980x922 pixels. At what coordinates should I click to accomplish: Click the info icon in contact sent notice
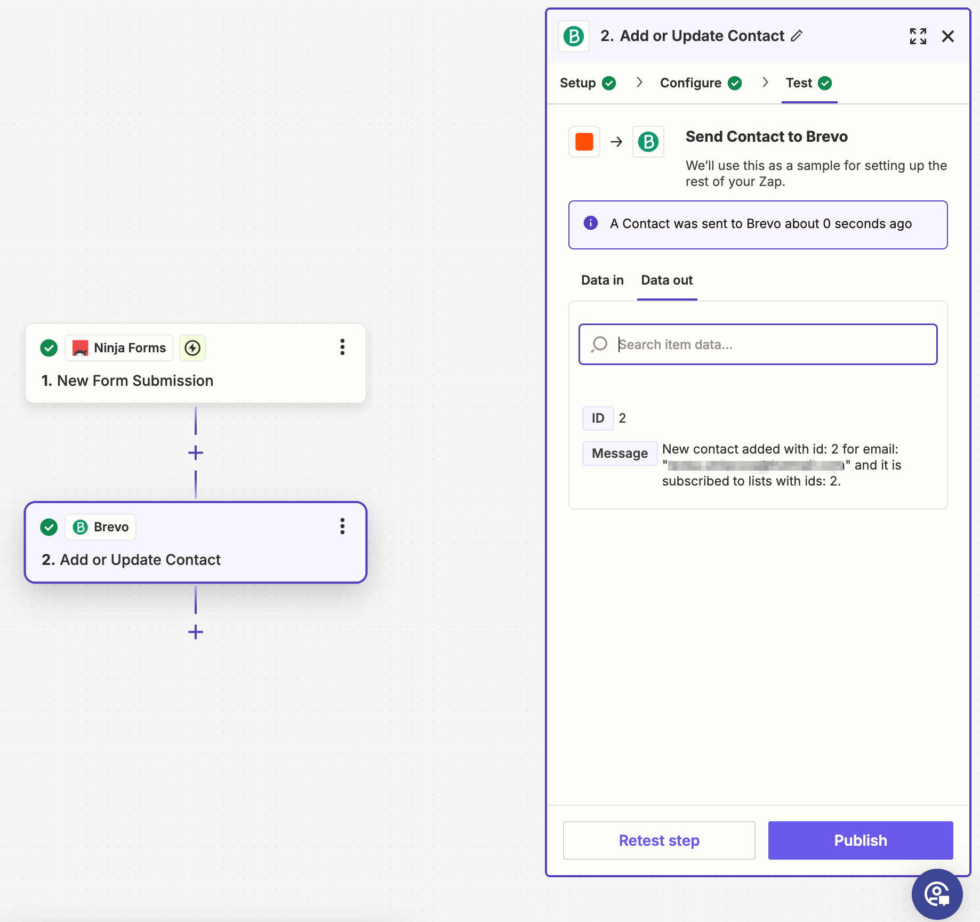(x=591, y=223)
